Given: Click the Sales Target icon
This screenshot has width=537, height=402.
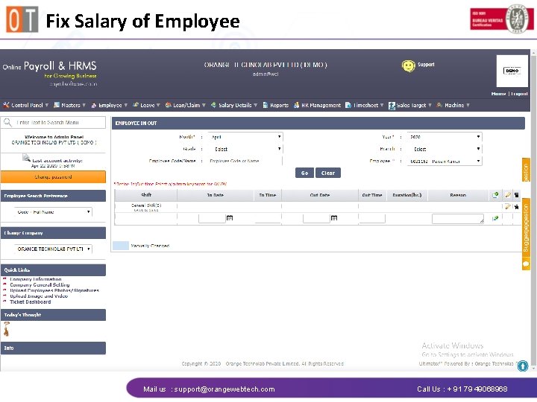Looking at the screenshot, I should 392,106.
